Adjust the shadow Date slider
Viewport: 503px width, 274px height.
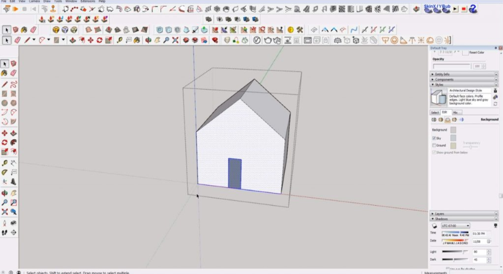click(x=455, y=241)
